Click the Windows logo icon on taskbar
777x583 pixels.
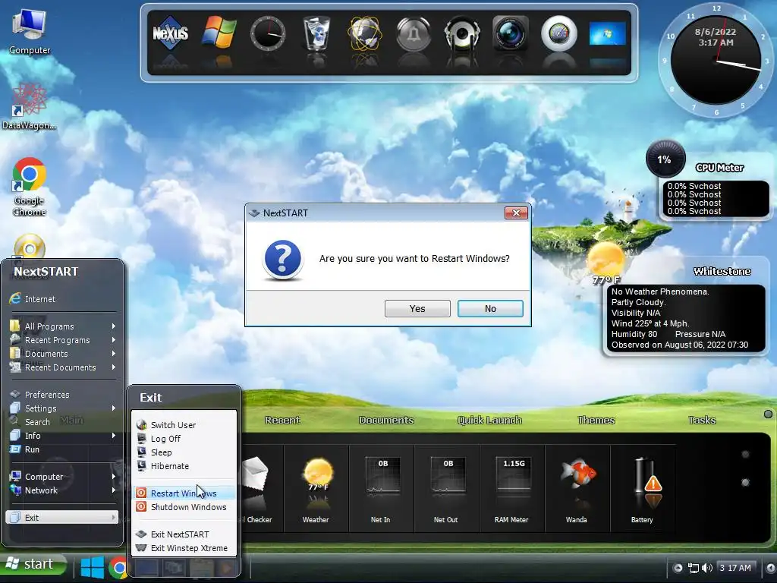click(x=92, y=568)
